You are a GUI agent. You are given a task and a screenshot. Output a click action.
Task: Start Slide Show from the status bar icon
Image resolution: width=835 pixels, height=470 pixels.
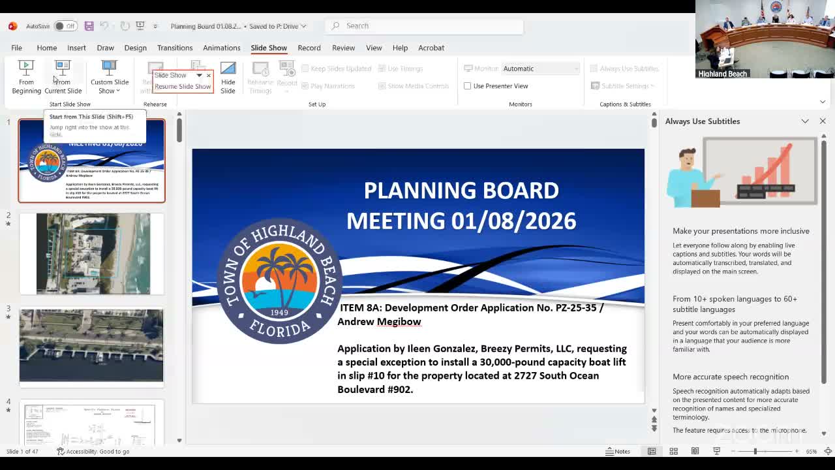coord(716,451)
